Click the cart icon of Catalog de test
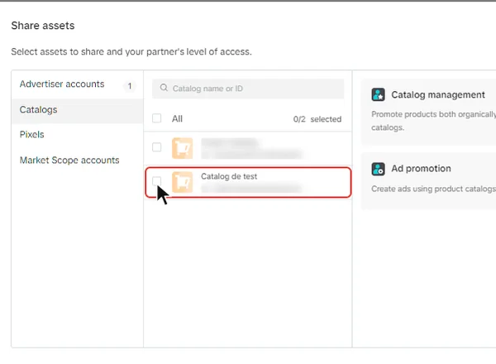The height and width of the screenshot is (364, 496). (x=182, y=182)
